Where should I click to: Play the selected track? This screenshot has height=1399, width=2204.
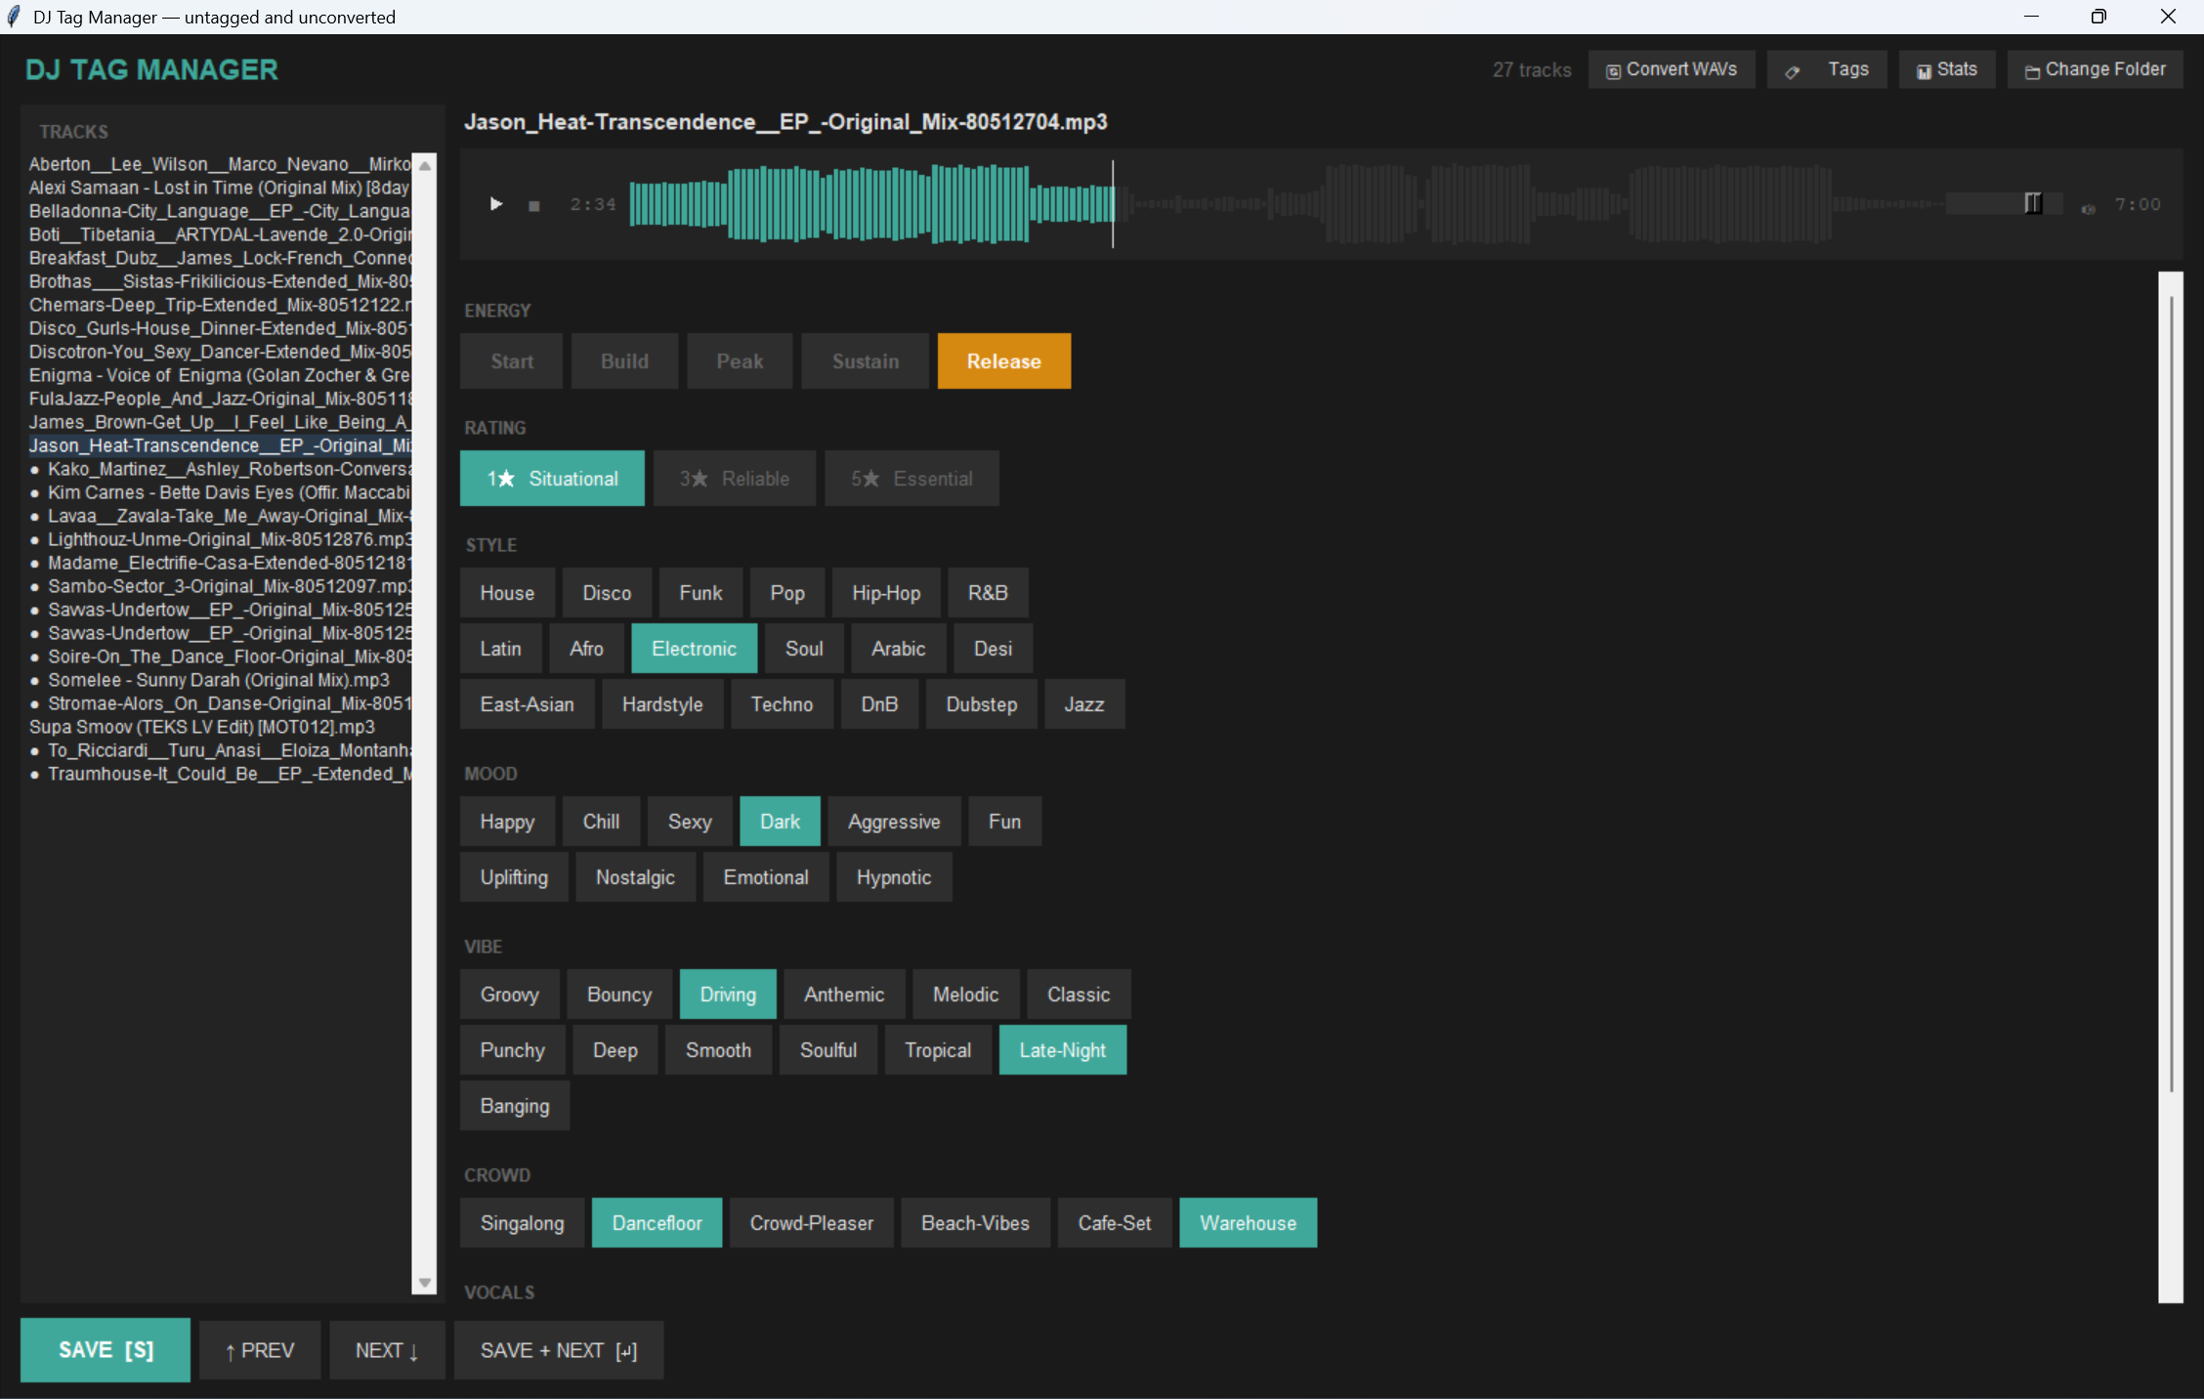(495, 204)
